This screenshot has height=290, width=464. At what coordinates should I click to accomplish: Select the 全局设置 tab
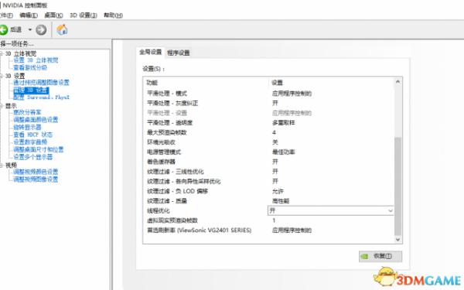pyautogui.click(x=150, y=52)
